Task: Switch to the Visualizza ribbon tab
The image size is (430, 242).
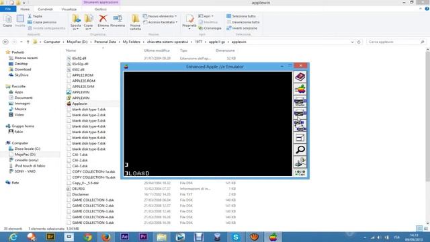Action: pos(69,9)
